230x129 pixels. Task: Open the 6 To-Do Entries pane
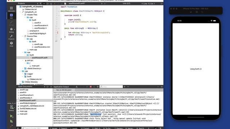107,128
